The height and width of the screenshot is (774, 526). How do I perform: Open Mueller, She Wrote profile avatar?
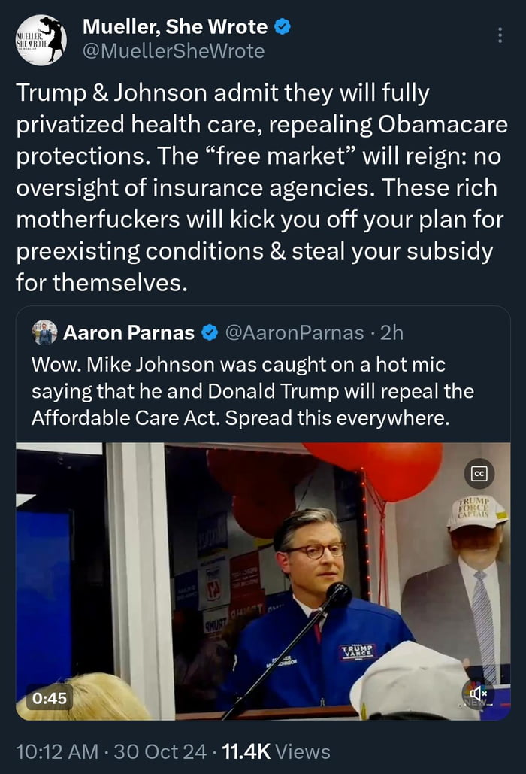point(41,40)
